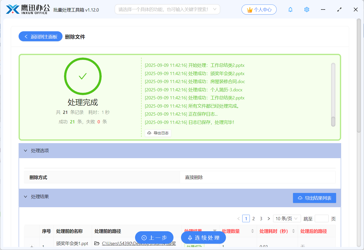Click log line 处理成功: 个人简历-3.docx
This screenshot has width=364, height=250.
tap(194, 90)
